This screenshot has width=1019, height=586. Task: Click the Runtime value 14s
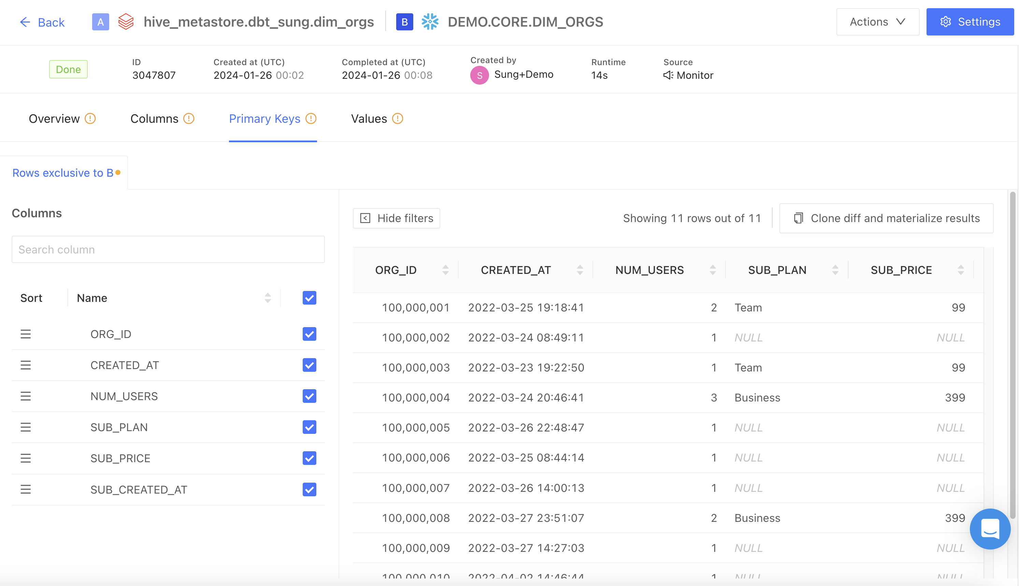[x=599, y=75]
